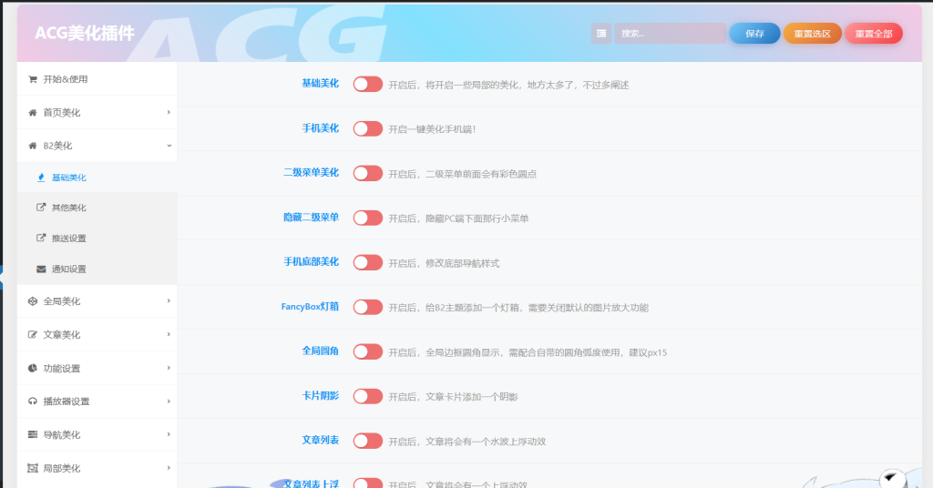Click the description 开启后，文章卡片添加一个阴影
The height and width of the screenshot is (488, 933).
454,396
